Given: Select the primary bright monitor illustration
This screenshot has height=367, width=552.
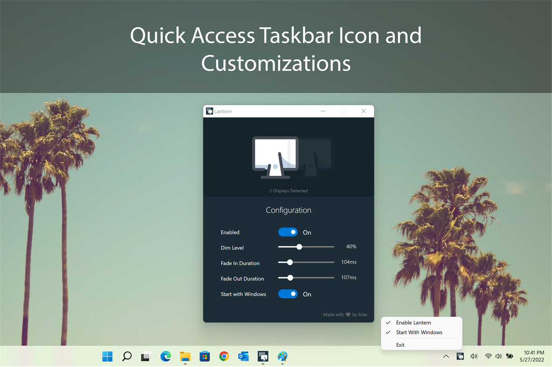Looking at the screenshot, I should pyautogui.click(x=275, y=157).
